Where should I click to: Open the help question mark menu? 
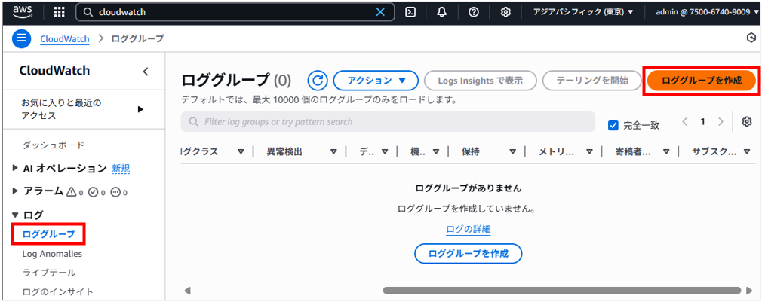click(473, 13)
